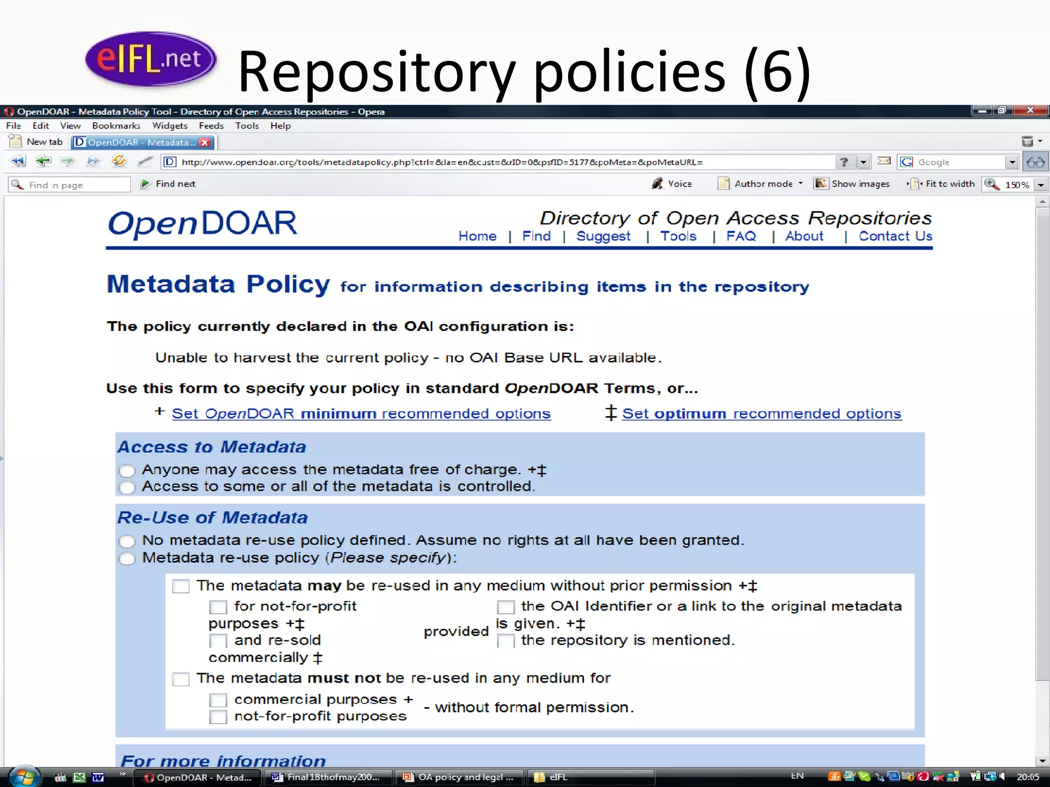Click the question mark security icon
The width and height of the screenshot is (1050, 787).
[x=844, y=162]
